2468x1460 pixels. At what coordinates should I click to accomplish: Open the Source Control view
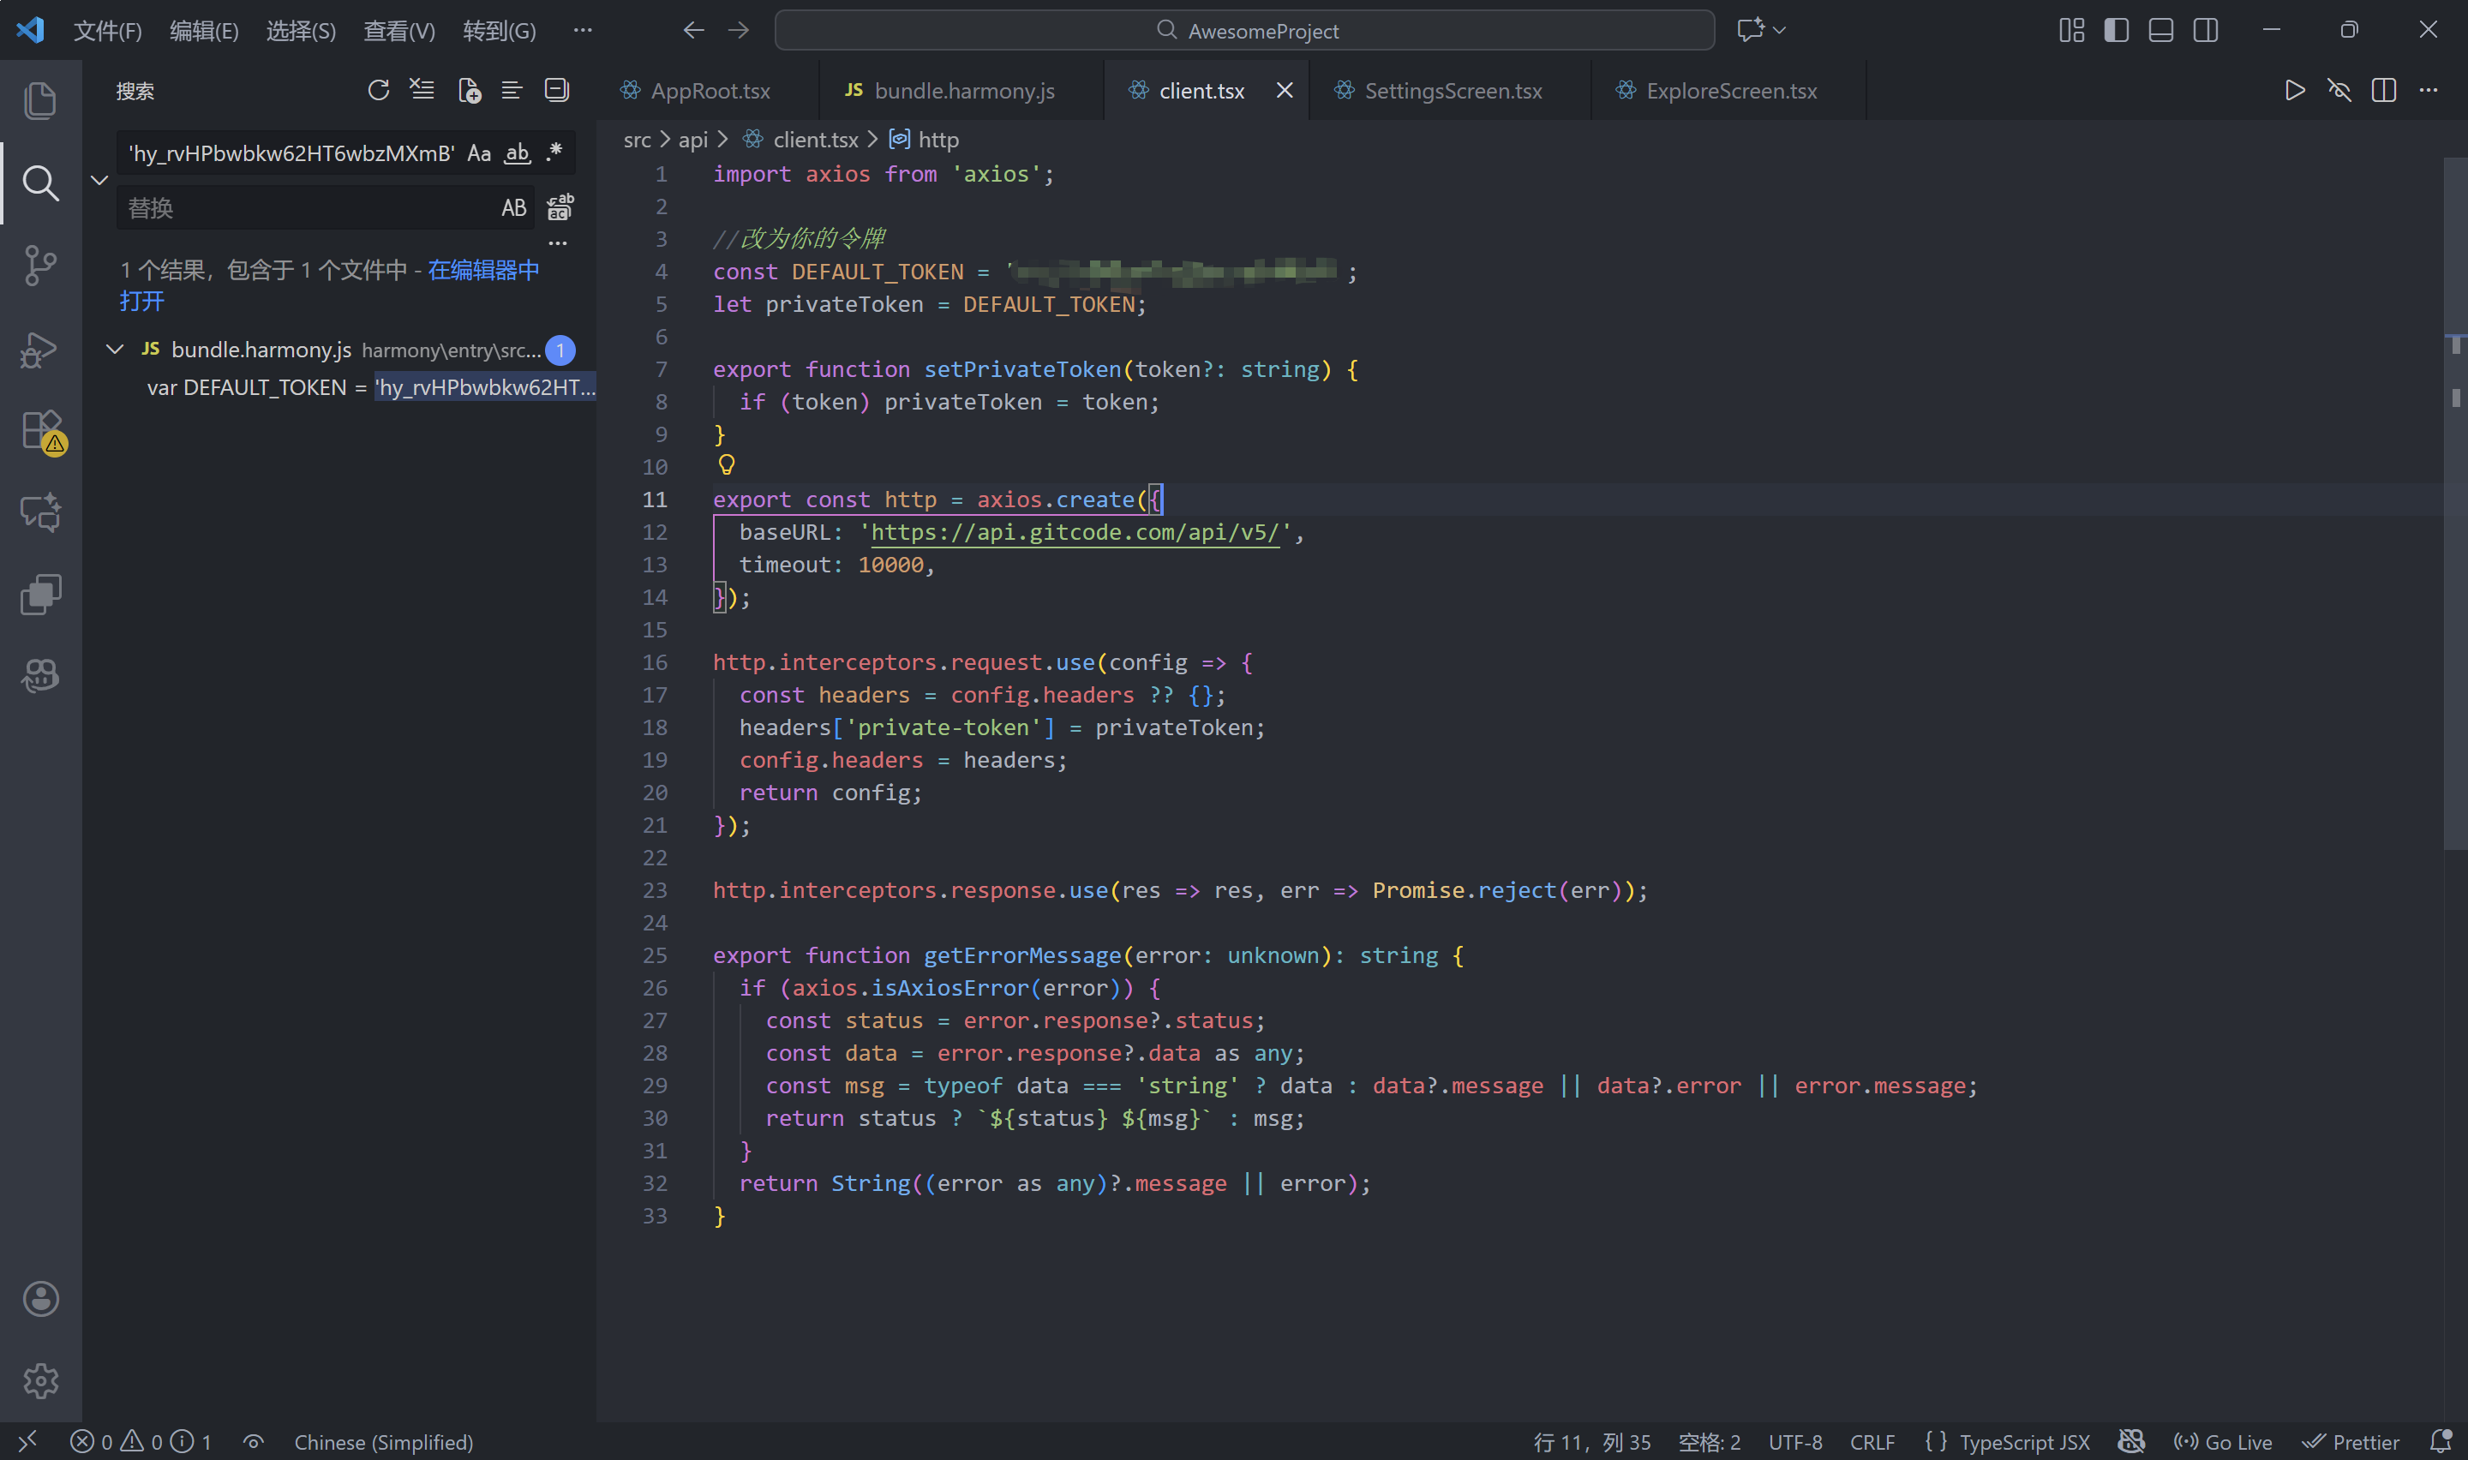[40, 266]
